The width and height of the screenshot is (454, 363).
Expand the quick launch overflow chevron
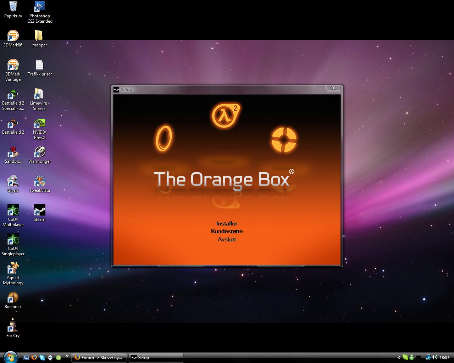(67, 356)
